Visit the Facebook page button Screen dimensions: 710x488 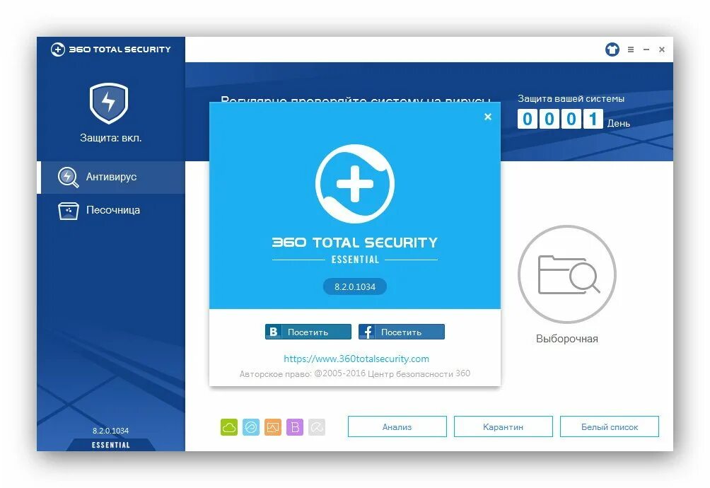tap(402, 332)
